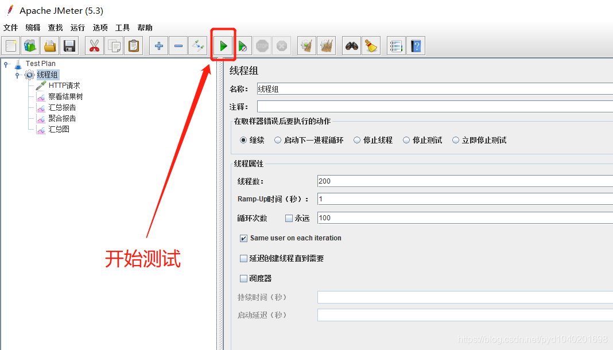Open the 帮助 menu
The width and height of the screenshot is (613, 350).
click(145, 28)
